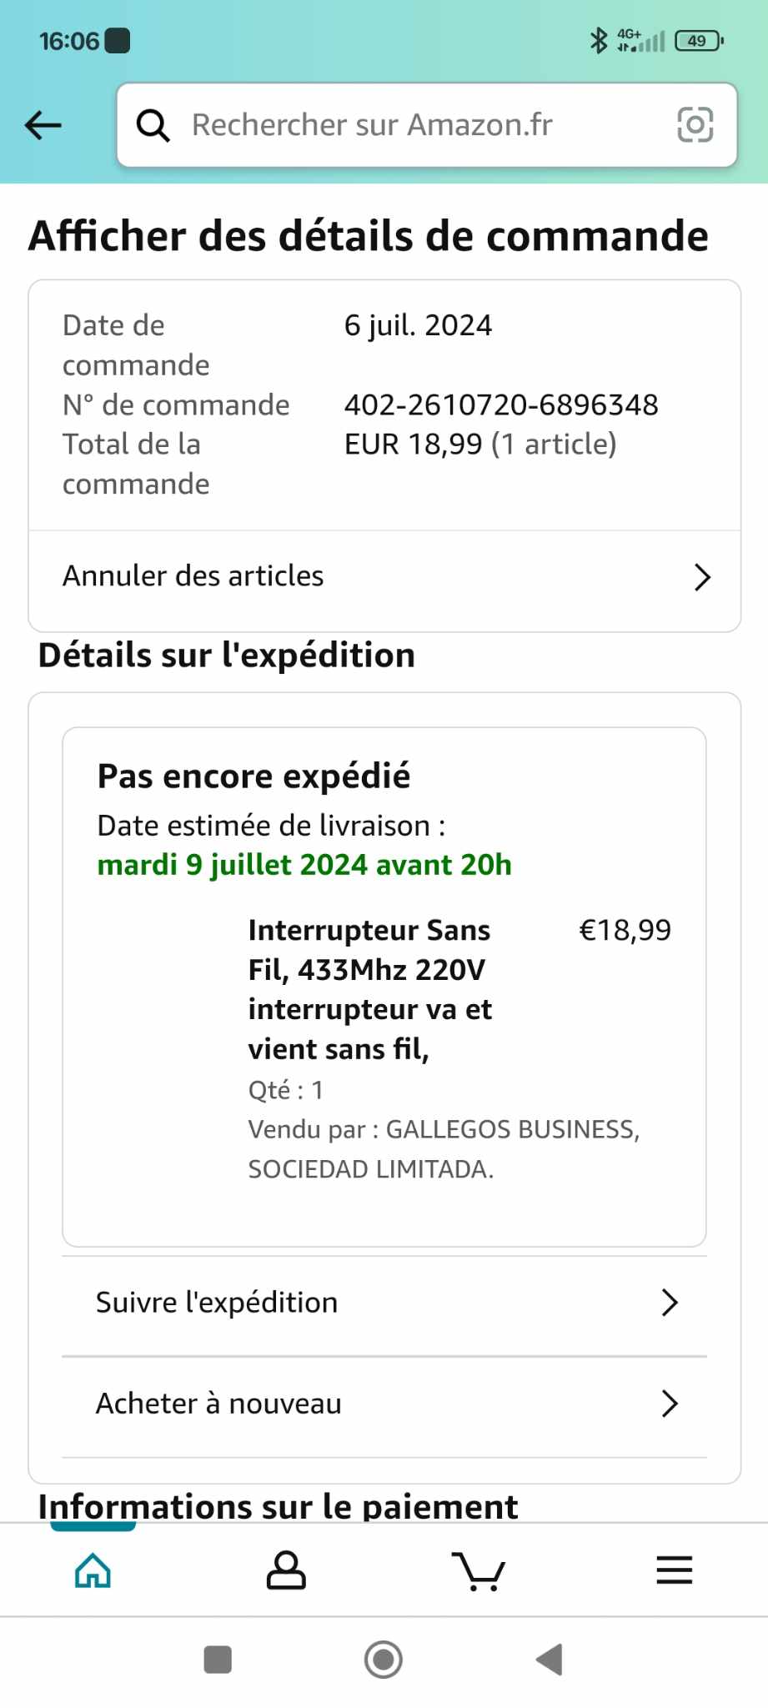The width and height of the screenshot is (768, 1708).
Task: Tap Suivre l'expédition option
Action: (217, 1303)
